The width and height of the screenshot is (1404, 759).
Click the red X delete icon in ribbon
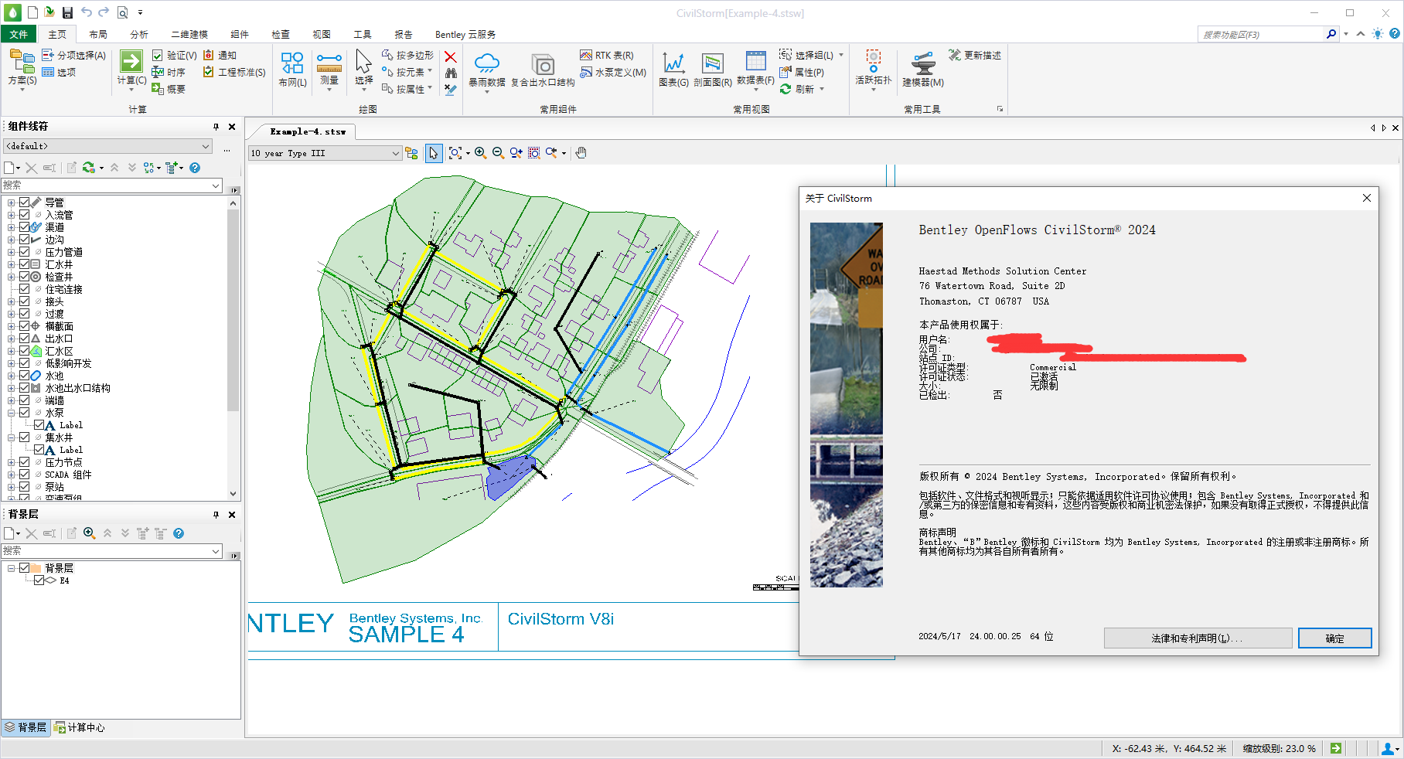pyautogui.click(x=451, y=57)
